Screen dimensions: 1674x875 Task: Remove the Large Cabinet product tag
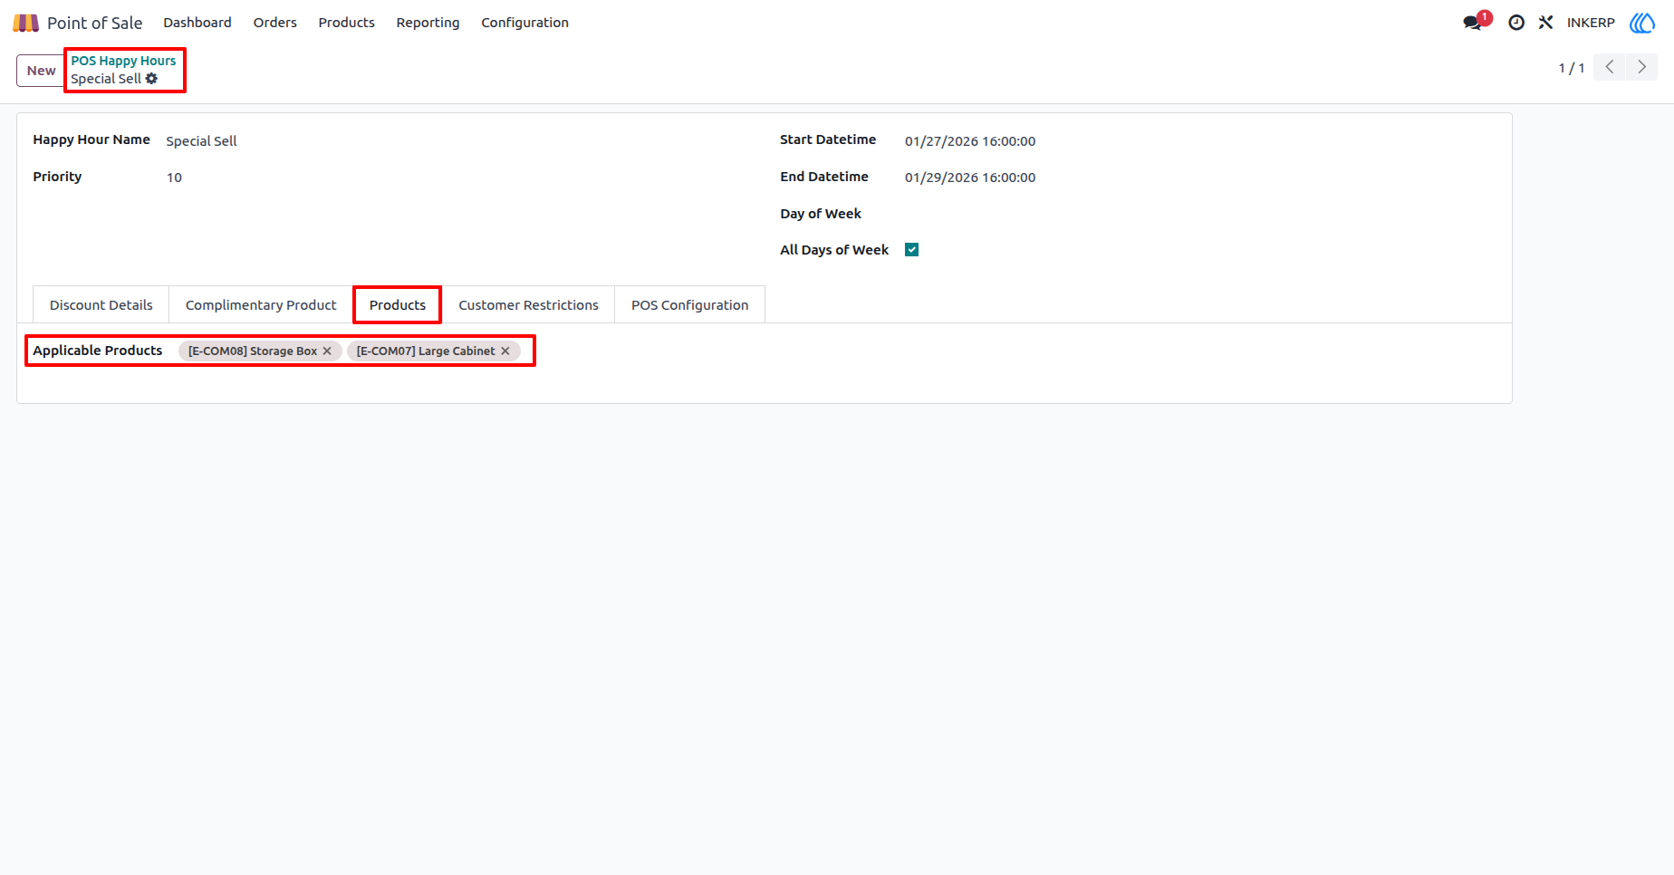click(x=505, y=351)
